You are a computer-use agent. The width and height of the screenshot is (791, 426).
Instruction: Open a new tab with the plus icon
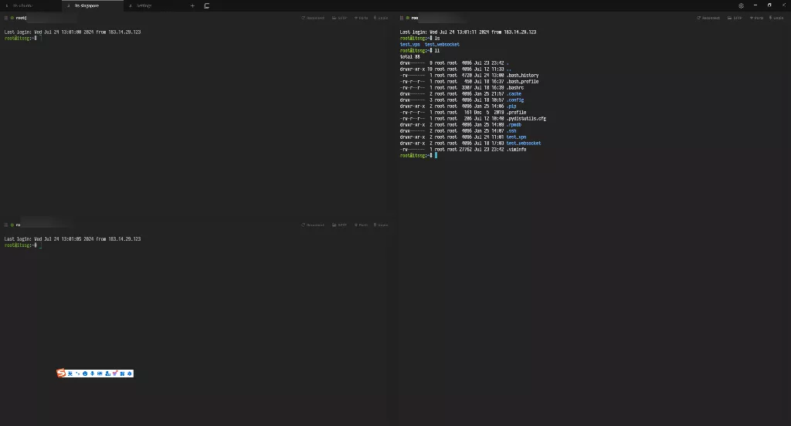coord(192,6)
